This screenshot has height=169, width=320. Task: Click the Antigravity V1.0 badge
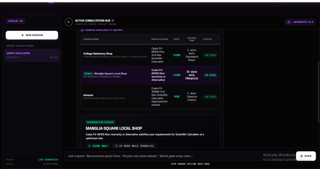click(x=300, y=22)
